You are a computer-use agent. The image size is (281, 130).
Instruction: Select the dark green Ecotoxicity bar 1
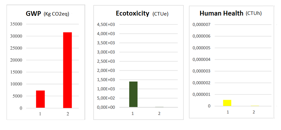pyautogui.click(x=133, y=94)
